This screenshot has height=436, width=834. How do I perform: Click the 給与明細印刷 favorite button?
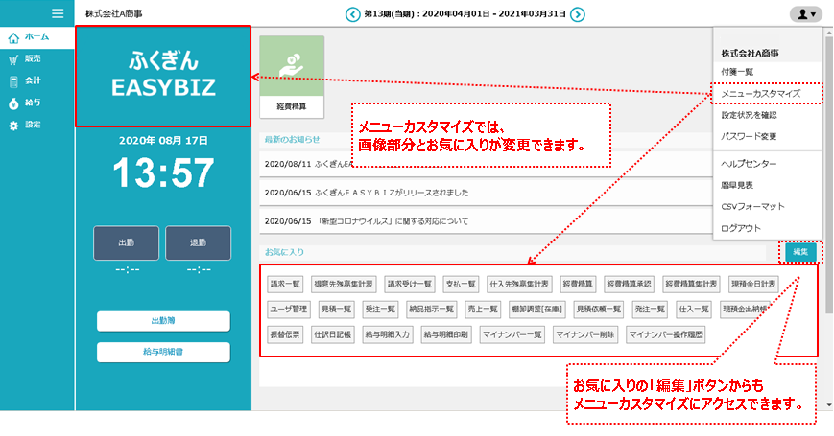pyautogui.click(x=445, y=334)
